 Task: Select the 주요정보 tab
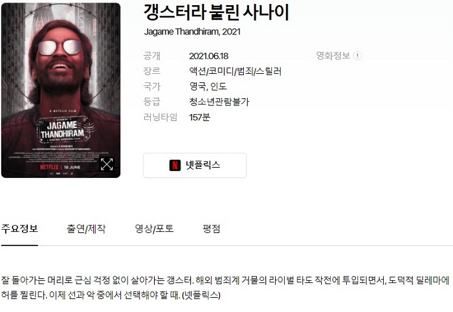[x=19, y=228]
